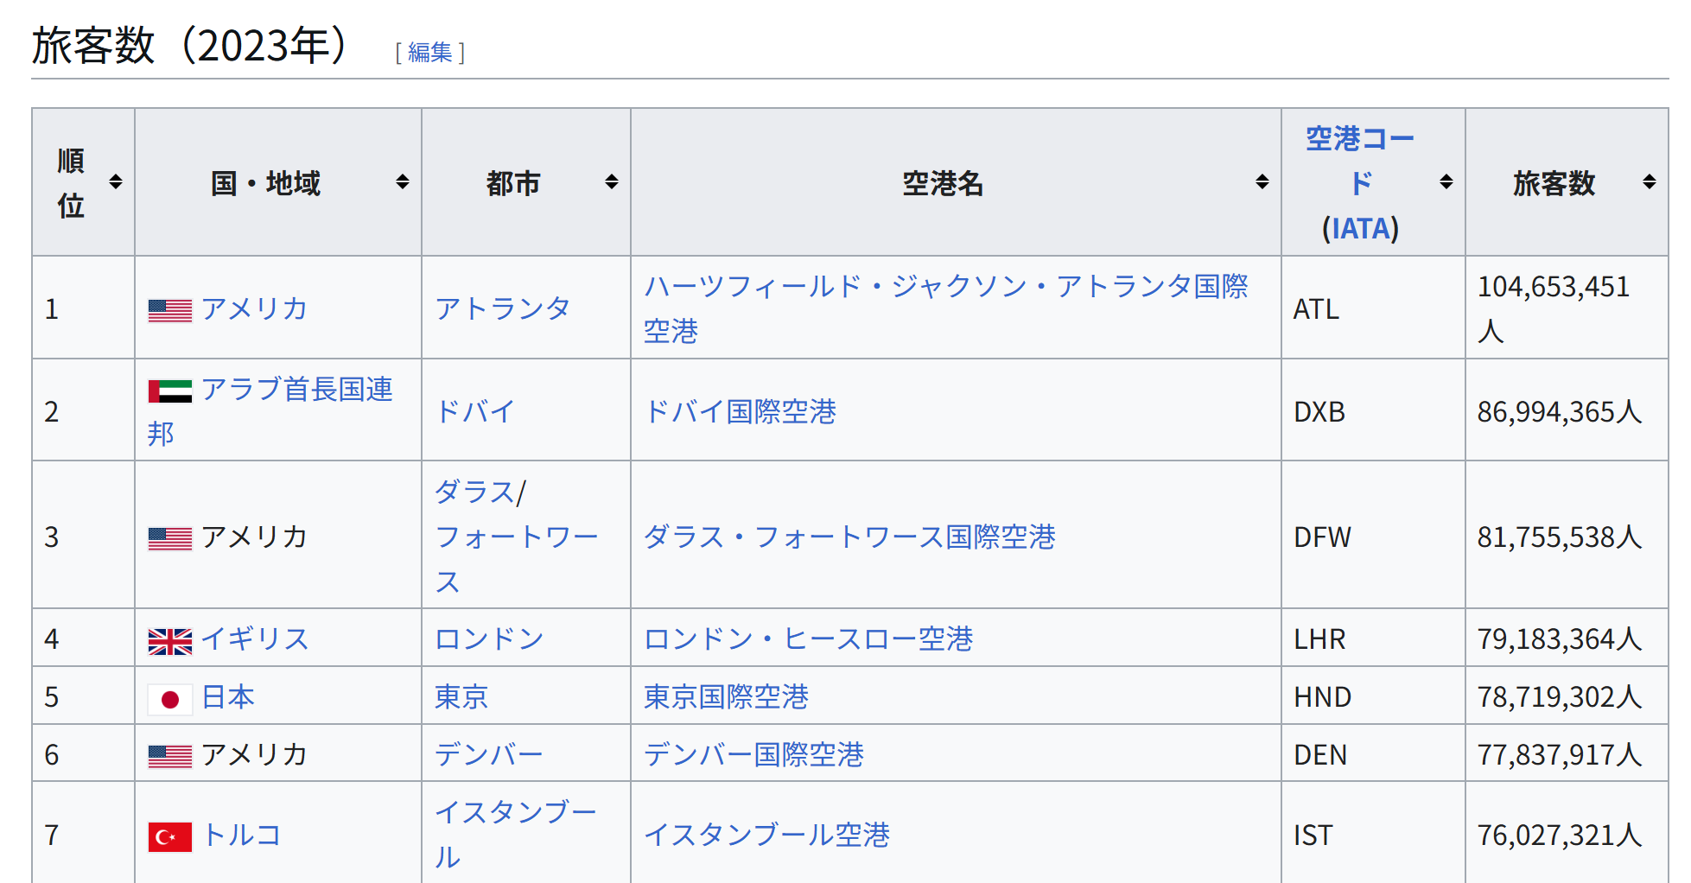Sort table by 順位 column arrows
The image size is (1691, 883).
(116, 182)
